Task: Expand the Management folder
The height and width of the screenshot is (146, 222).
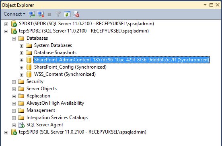Action: [x=14, y=111]
